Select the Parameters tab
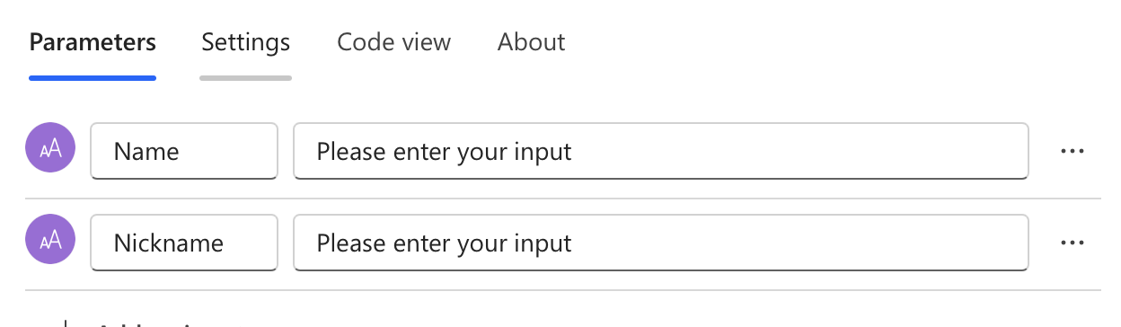Screen dimensions: 1121x327 tap(93, 42)
